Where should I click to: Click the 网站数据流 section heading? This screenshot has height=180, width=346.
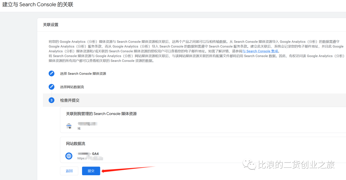pos(76,143)
